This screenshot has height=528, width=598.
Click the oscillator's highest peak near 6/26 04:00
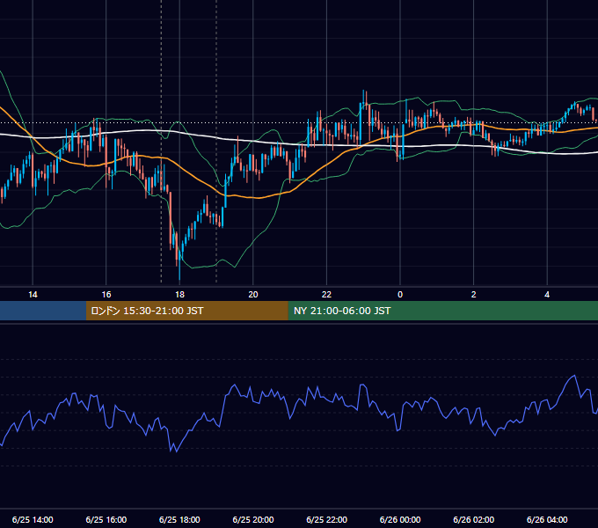click(574, 376)
